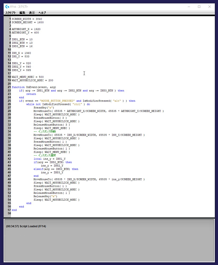Click the 'while not IsModifierPressed' line
Viewport: 218px width, 265px height.
pyautogui.click(x=58, y=104)
